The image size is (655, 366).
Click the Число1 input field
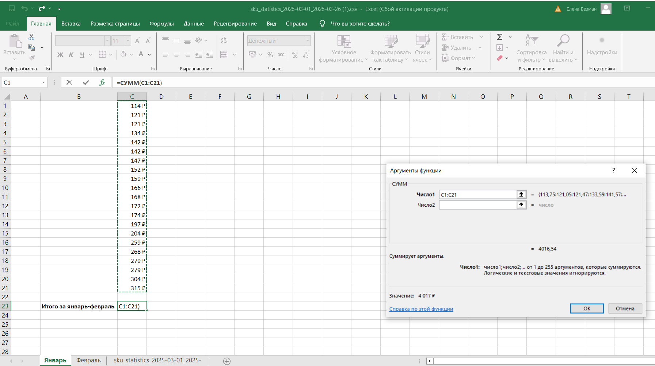click(x=477, y=195)
